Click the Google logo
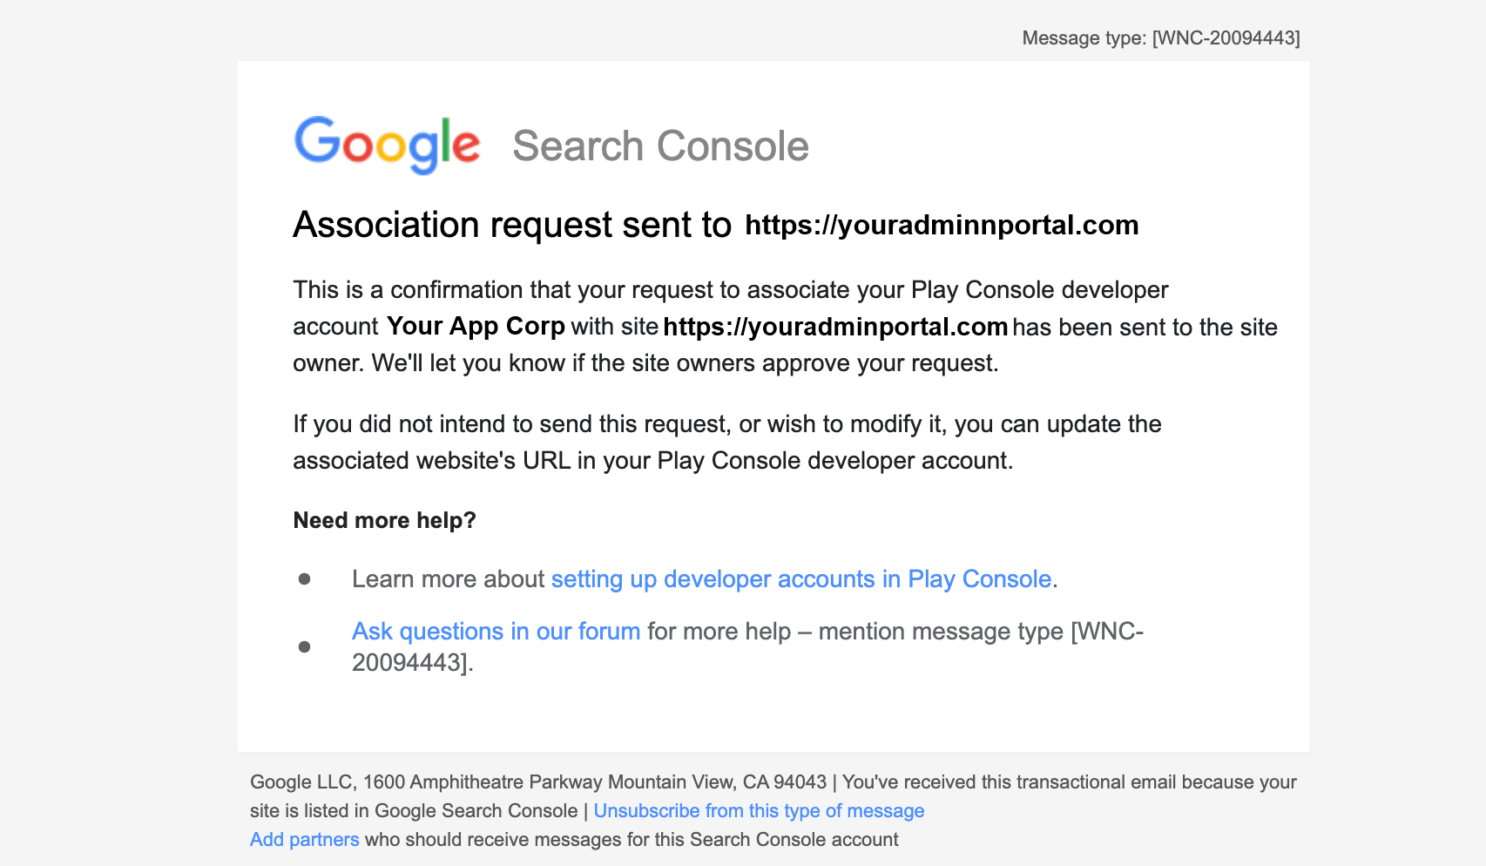The width and height of the screenshot is (1486, 866). [387, 145]
